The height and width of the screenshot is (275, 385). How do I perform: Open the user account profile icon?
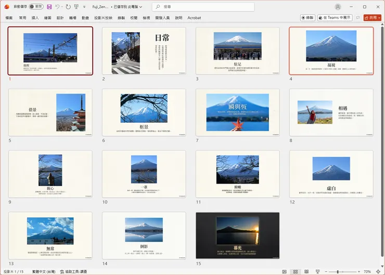[x=338, y=7]
